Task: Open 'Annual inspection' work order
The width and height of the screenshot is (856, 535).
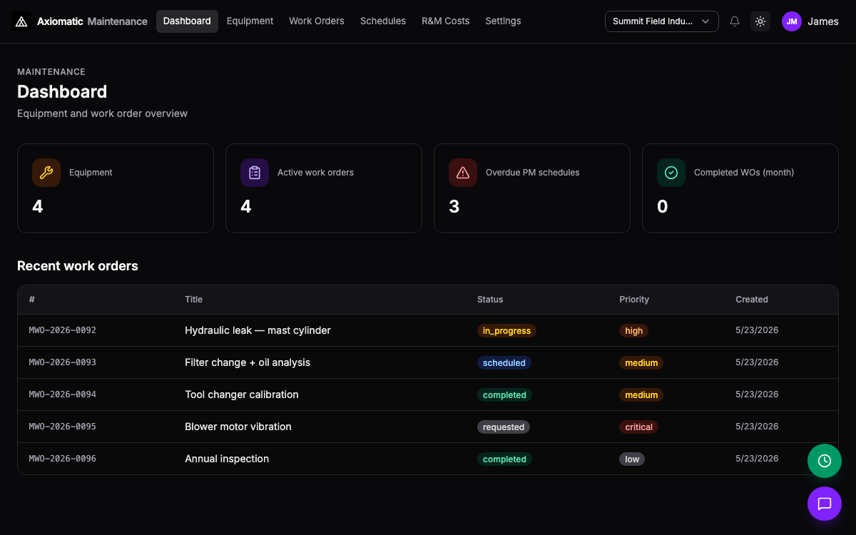Action: pyautogui.click(x=227, y=459)
